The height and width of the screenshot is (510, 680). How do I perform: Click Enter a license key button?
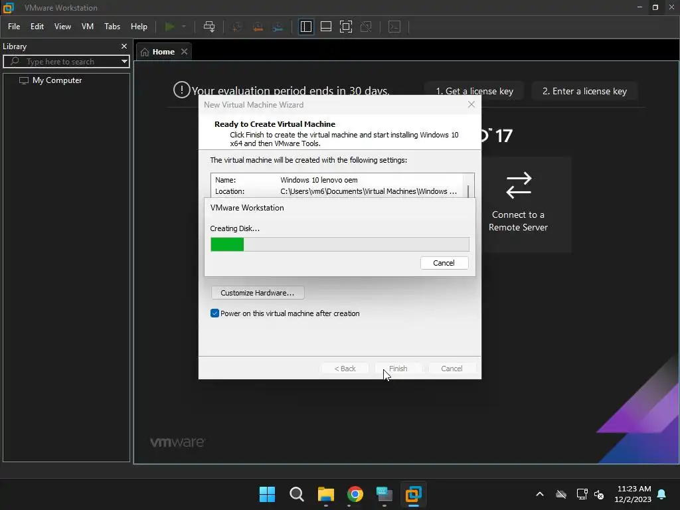click(x=584, y=91)
